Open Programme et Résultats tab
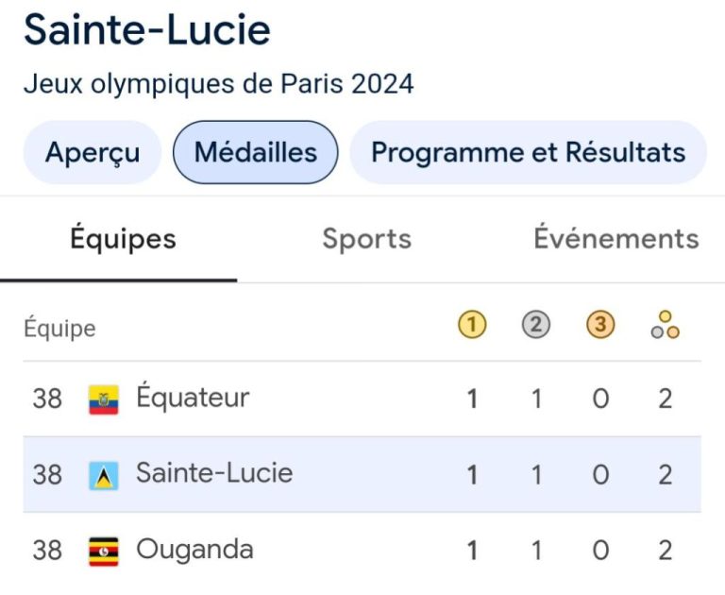The image size is (725, 595). pyautogui.click(x=528, y=152)
